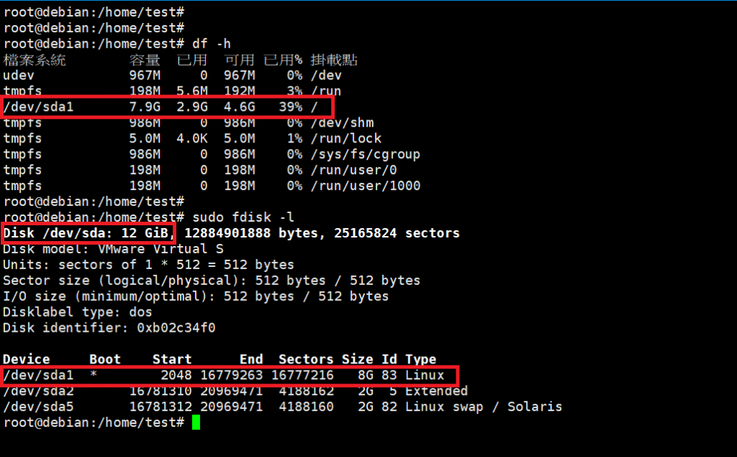The width and height of the screenshot is (737, 457).
Task: Click the '/run/user/1000' mount point
Action: (x=365, y=186)
